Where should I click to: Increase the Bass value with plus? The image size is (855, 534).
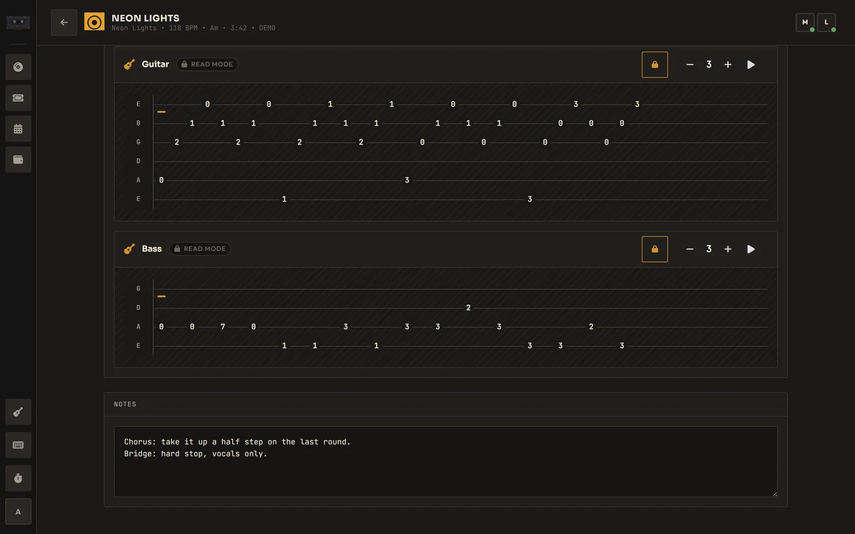[728, 249]
